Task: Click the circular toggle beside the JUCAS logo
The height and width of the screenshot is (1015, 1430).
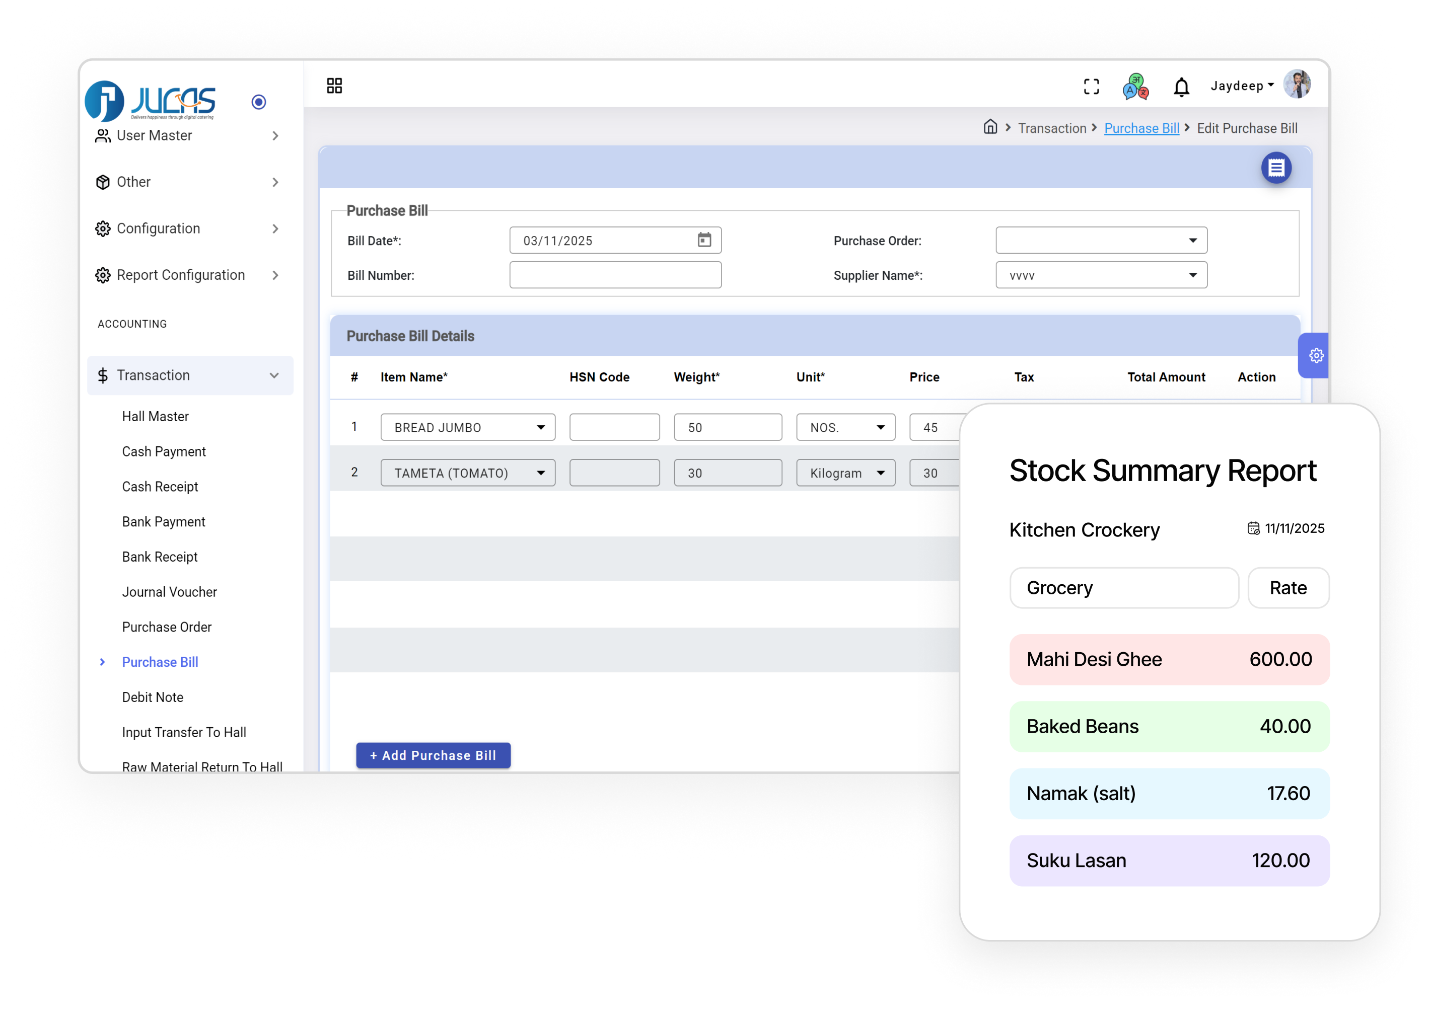Action: click(258, 102)
